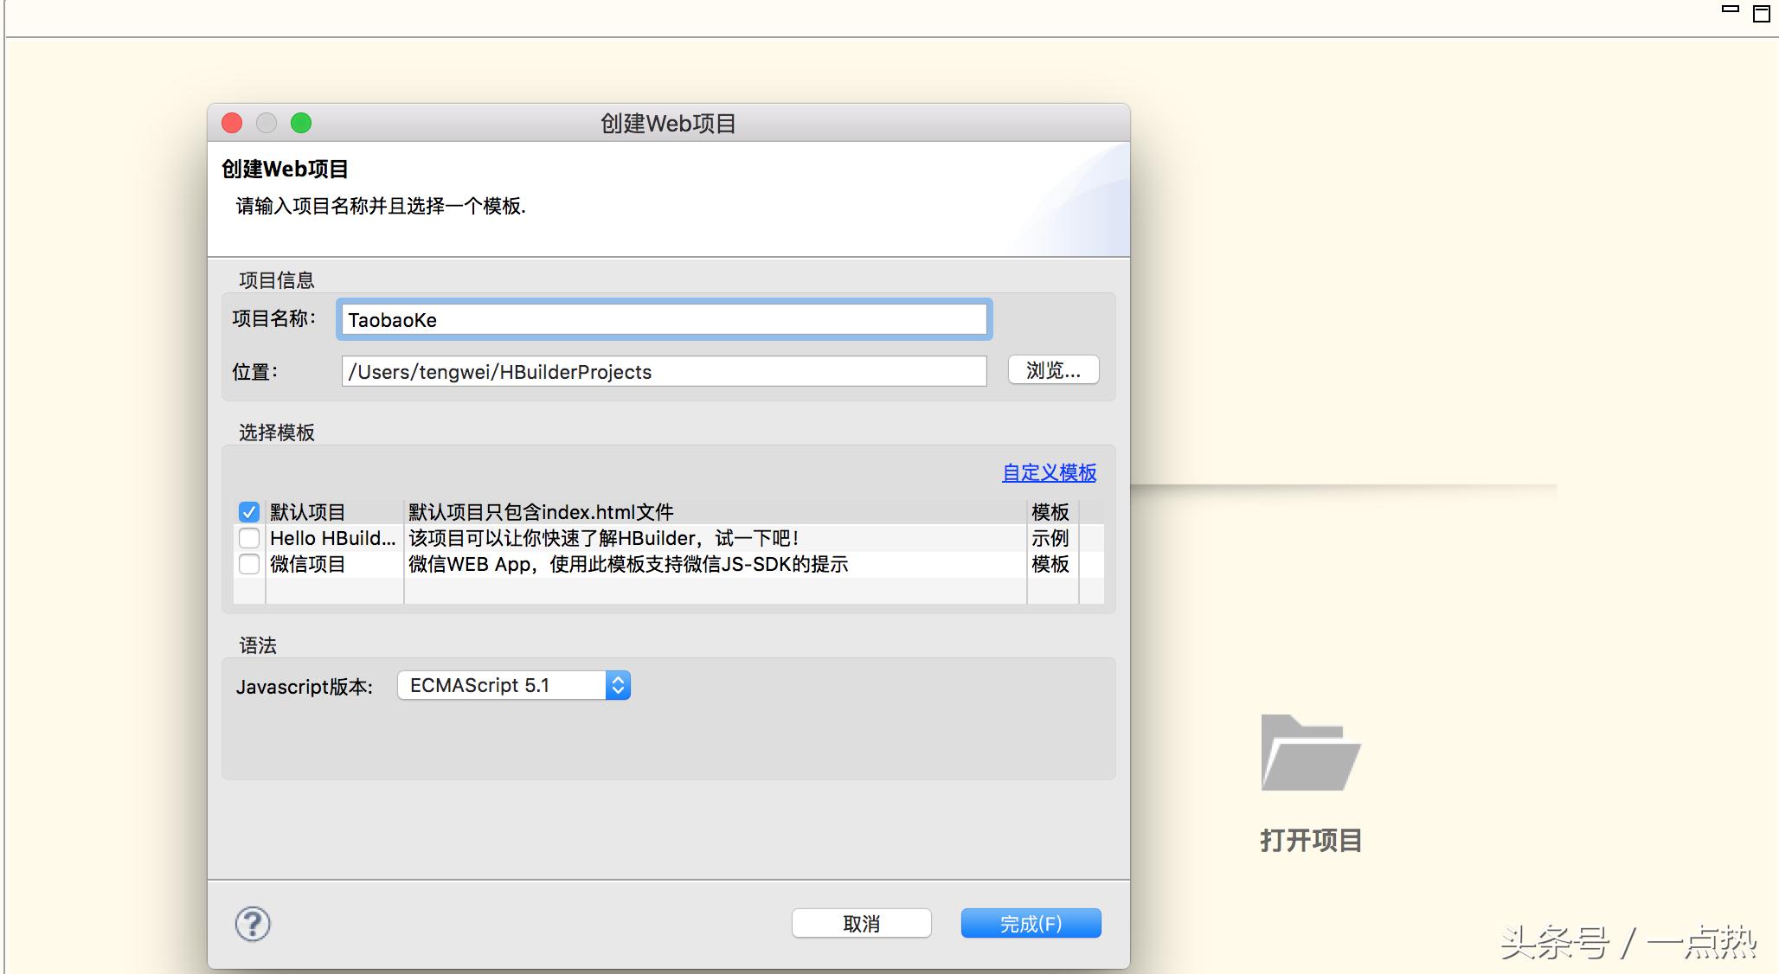Click the green zoom button on the dialog
This screenshot has height=974, width=1779.
tap(300, 123)
